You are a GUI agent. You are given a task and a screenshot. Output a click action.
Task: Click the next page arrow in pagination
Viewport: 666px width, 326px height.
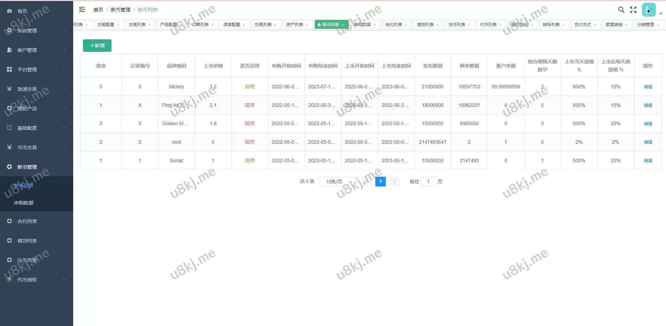click(x=394, y=182)
